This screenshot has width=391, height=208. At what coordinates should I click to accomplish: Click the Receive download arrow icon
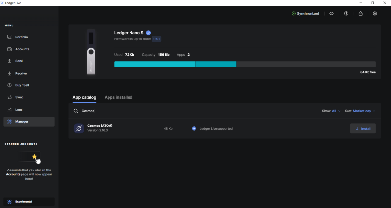coord(9,73)
